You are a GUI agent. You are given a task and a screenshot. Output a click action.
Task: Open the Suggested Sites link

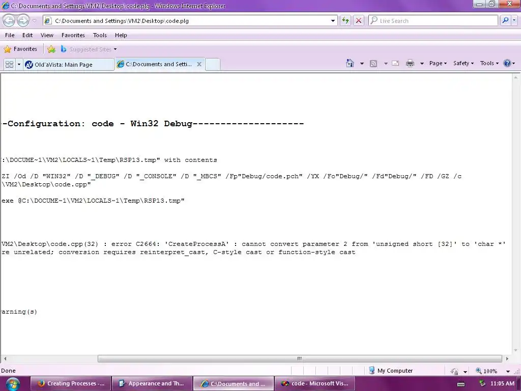pos(89,49)
